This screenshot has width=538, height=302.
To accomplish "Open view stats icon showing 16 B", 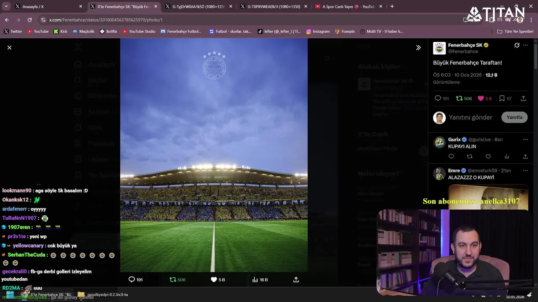I will pyautogui.click(x=255, y=280).
